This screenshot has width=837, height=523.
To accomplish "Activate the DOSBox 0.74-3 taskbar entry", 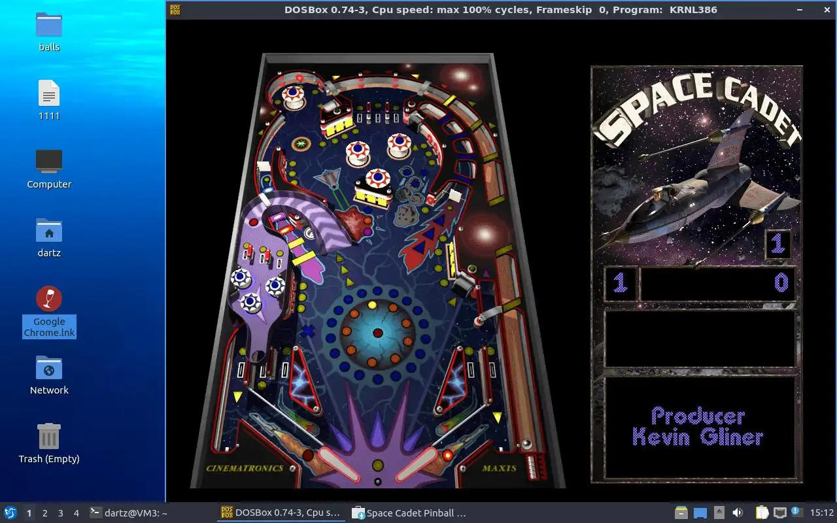I will 281,513.
